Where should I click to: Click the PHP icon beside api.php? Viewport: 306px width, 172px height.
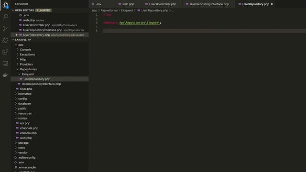(x=17, y=123)
